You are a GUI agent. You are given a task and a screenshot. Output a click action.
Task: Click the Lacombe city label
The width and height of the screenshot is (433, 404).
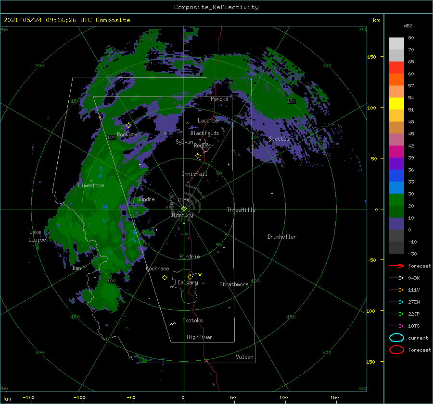(208, 121)
